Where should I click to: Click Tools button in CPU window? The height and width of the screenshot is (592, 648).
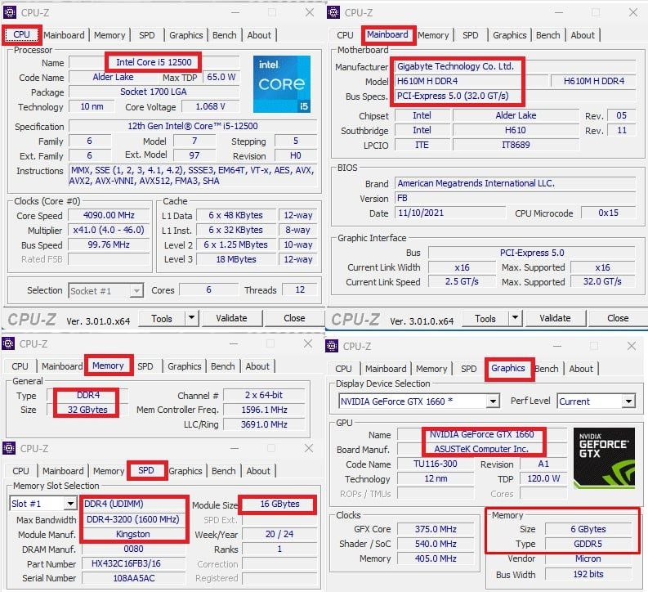pyautogui.click(x=162, y=318)
